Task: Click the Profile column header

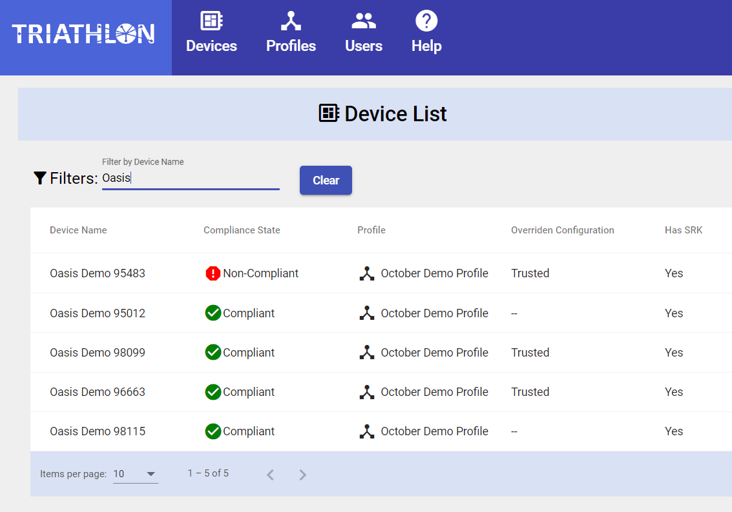Action: [x=371, y=230]
